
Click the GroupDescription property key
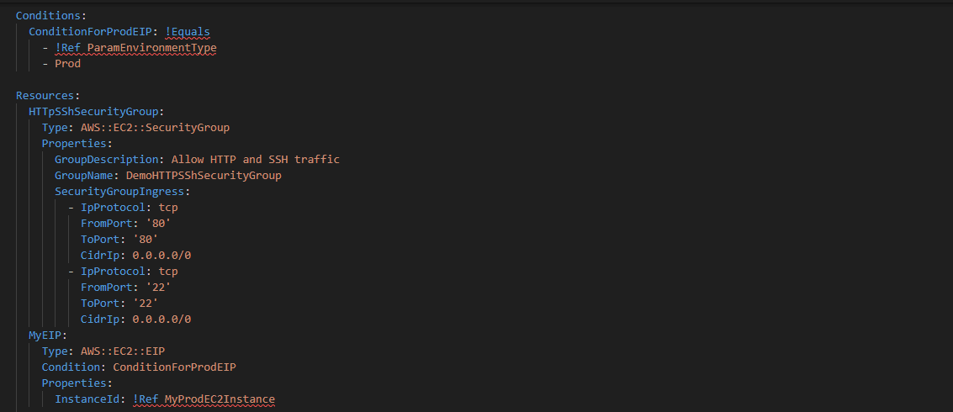(x=107, y=159)
